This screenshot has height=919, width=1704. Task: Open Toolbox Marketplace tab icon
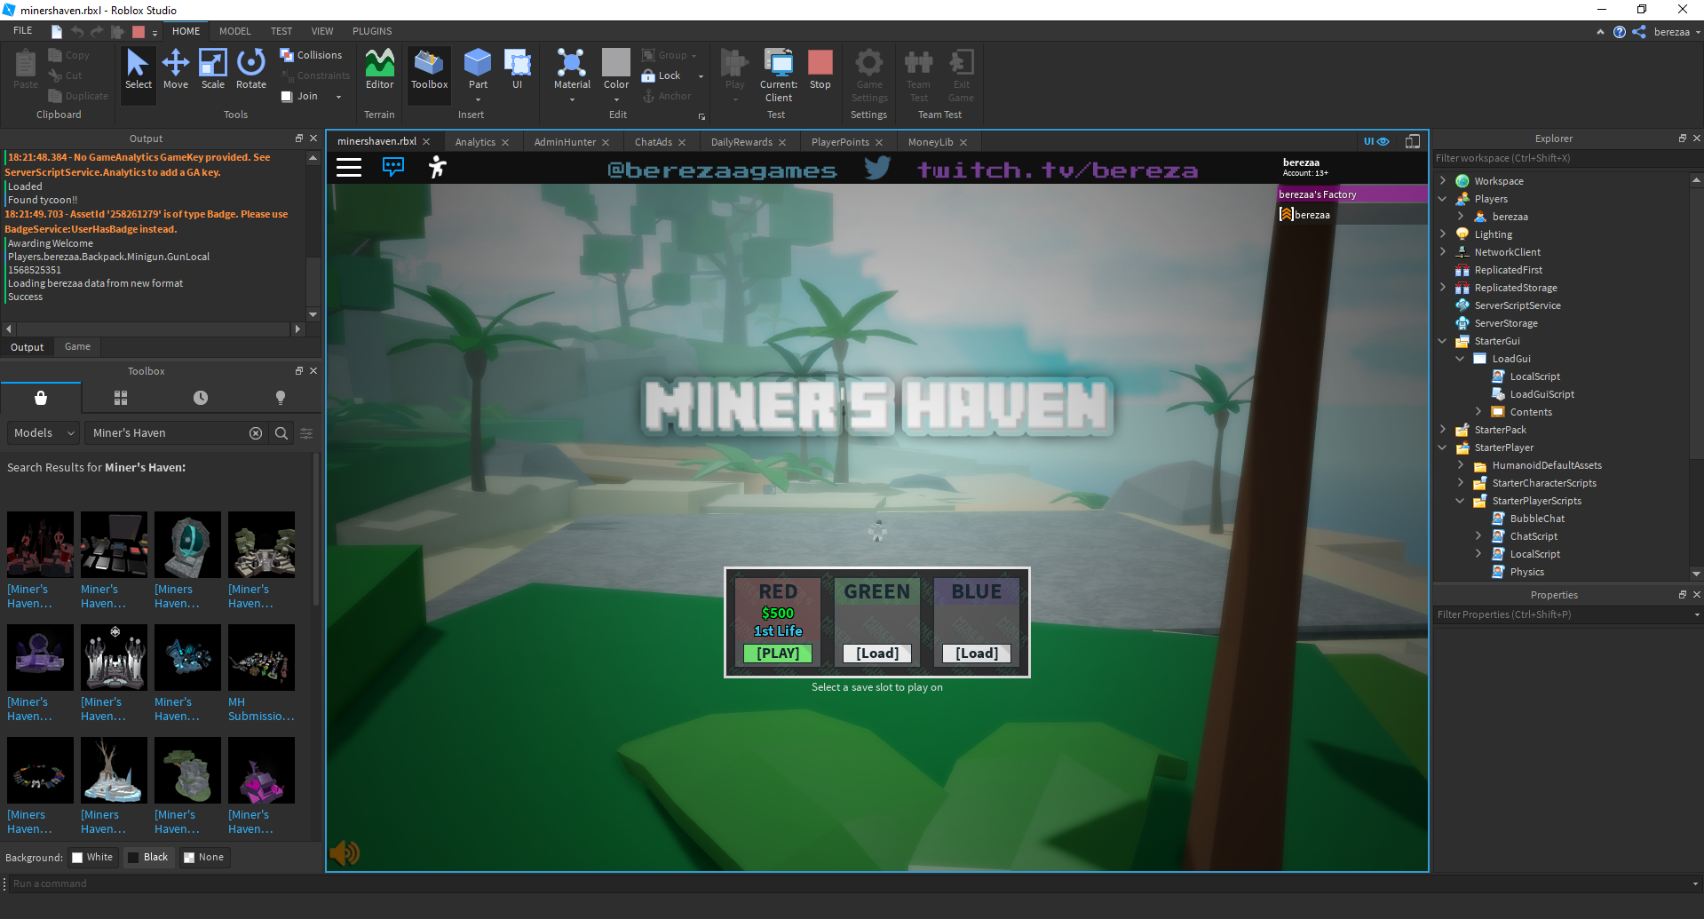tap(41, 398)
